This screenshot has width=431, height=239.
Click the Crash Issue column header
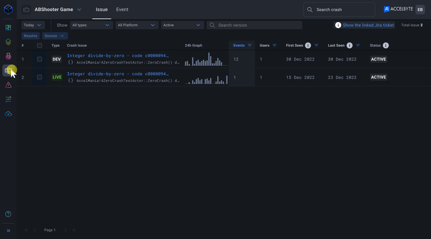click(77, 45)
